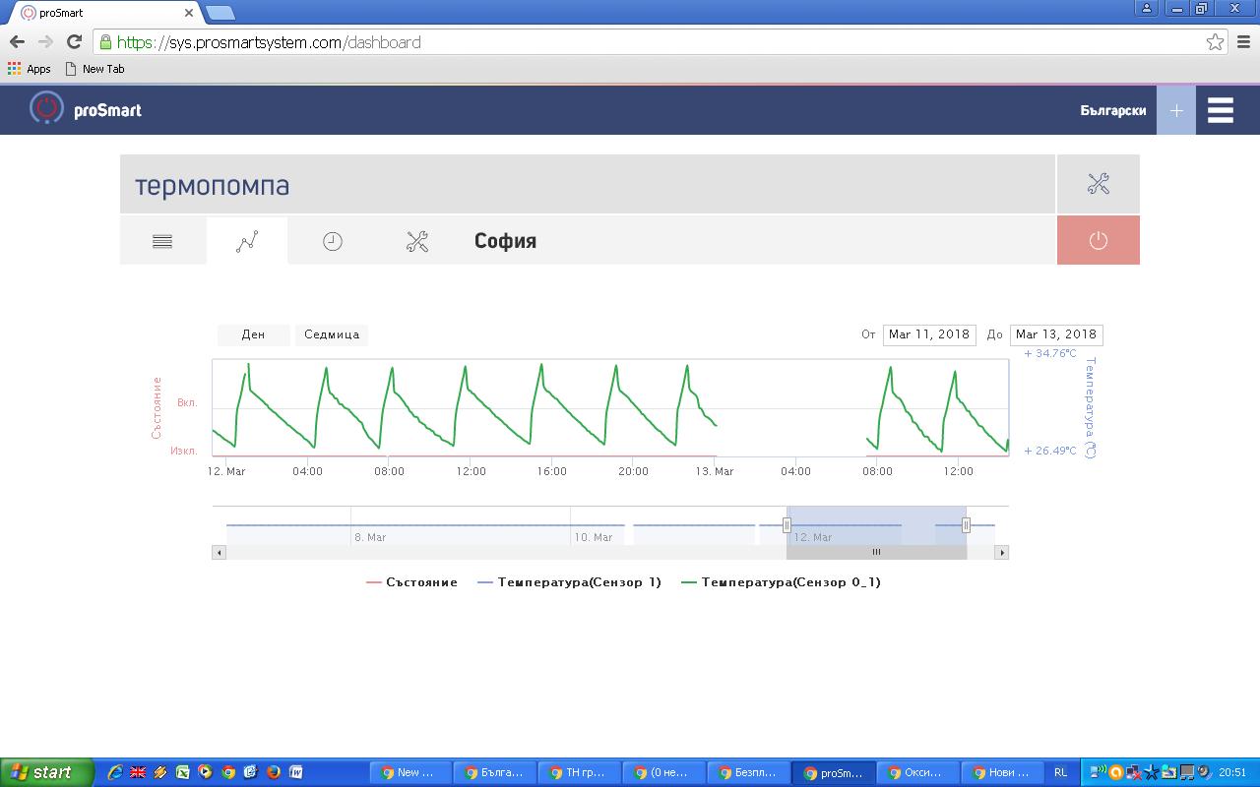This screenshot has width=1260, height=787.
Task: Click the Windows start button
Action: [46, 772]
